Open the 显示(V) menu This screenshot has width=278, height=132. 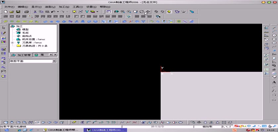click(36, 7)
